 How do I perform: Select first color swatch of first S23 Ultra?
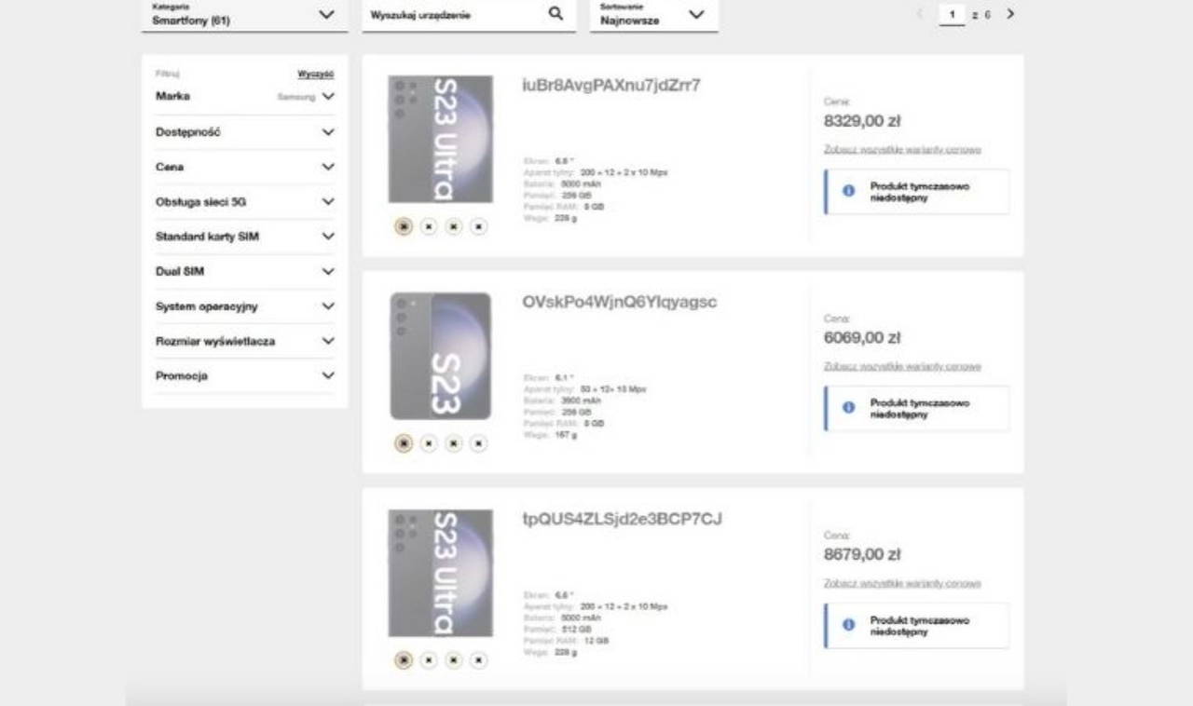(x=404, y=226)
